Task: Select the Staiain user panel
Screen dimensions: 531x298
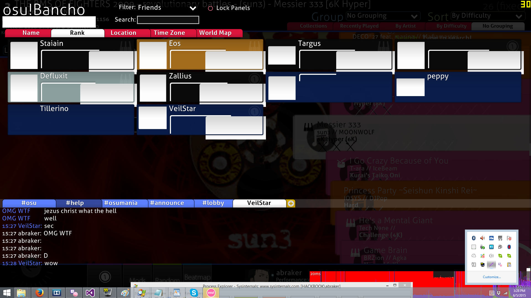Action: click(71, 54)
